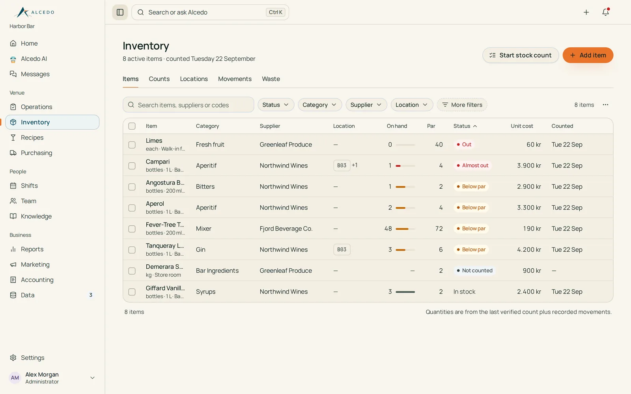Screen dimensions: 631x394
Task: Open the Category filter dropdown
Action: coord(319,105)
